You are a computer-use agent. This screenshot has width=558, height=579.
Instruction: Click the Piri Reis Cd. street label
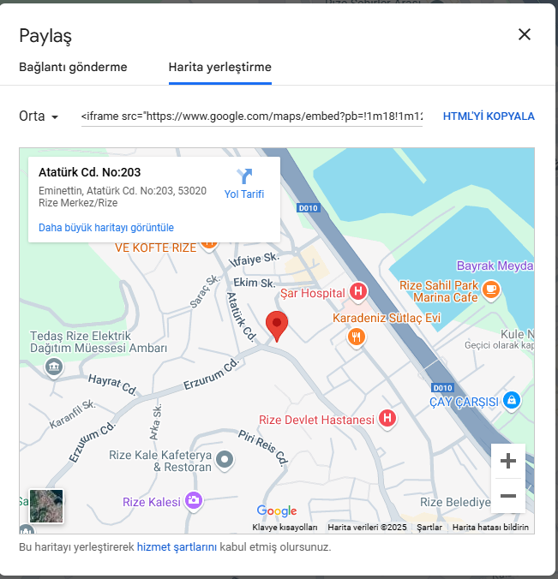tap(263, 447)
